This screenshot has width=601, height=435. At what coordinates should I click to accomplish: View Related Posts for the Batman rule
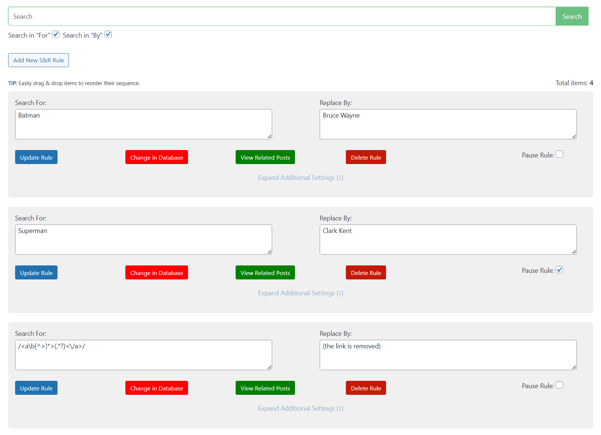pos(265,157)
